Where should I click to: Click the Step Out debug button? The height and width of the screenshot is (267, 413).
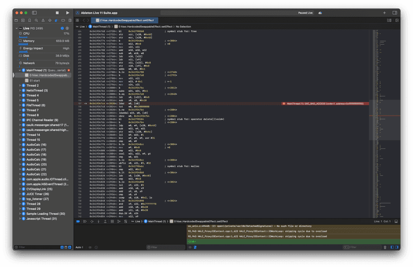(105, 221)
